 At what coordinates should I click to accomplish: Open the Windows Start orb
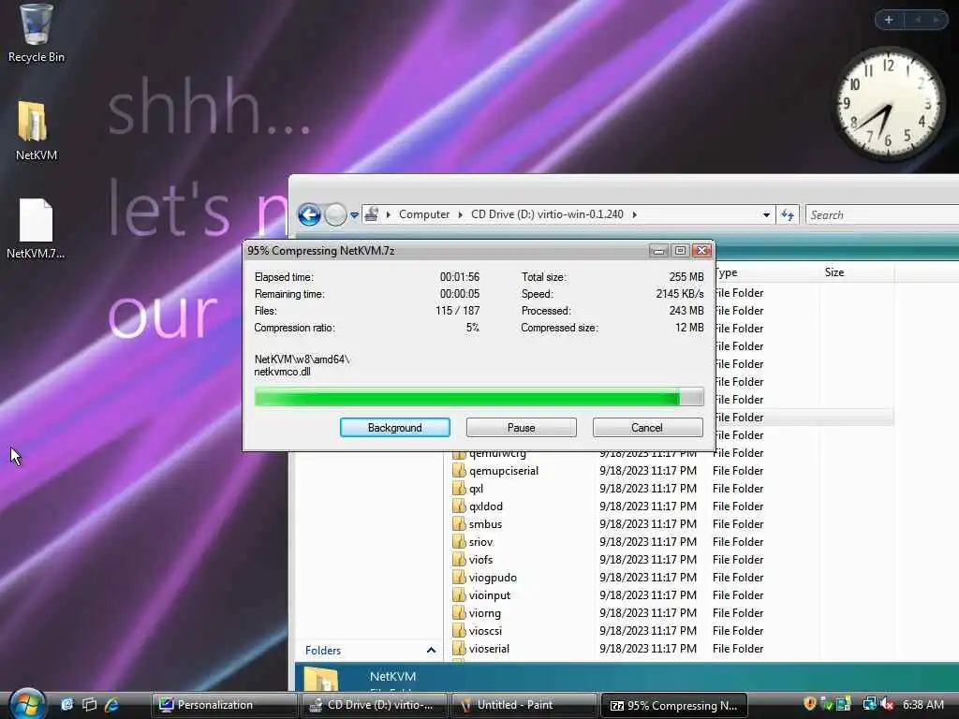pyautogui.click(x=27, y=704)
